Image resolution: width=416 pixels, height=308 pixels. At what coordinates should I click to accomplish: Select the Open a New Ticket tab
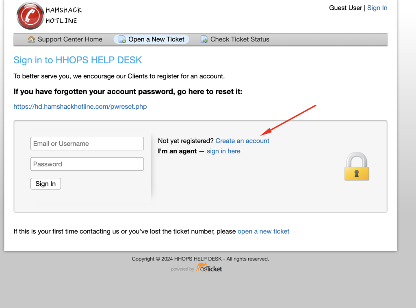coord(156,39)
